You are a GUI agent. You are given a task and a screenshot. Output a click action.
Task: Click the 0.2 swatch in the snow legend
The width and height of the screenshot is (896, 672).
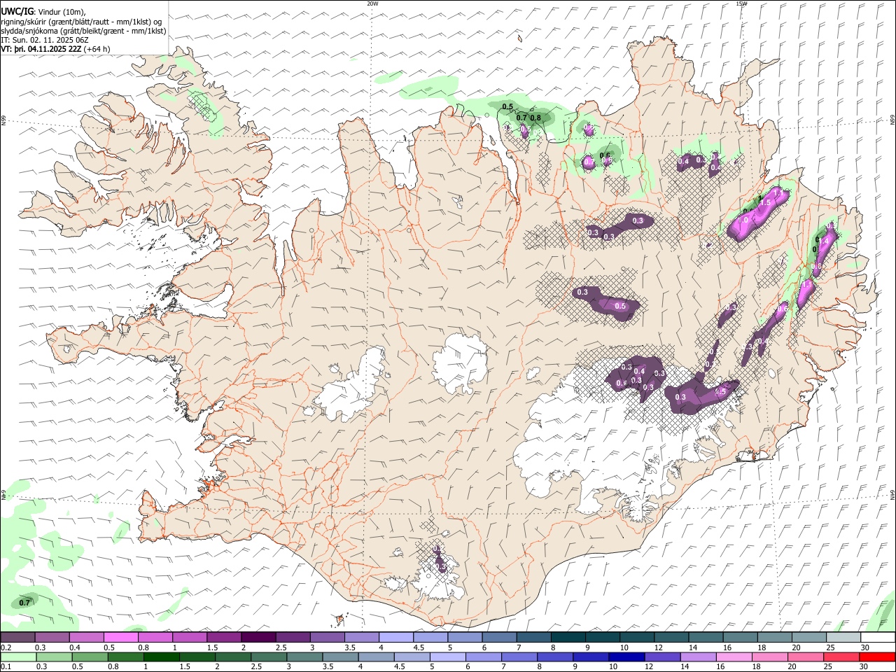point(17,638)
